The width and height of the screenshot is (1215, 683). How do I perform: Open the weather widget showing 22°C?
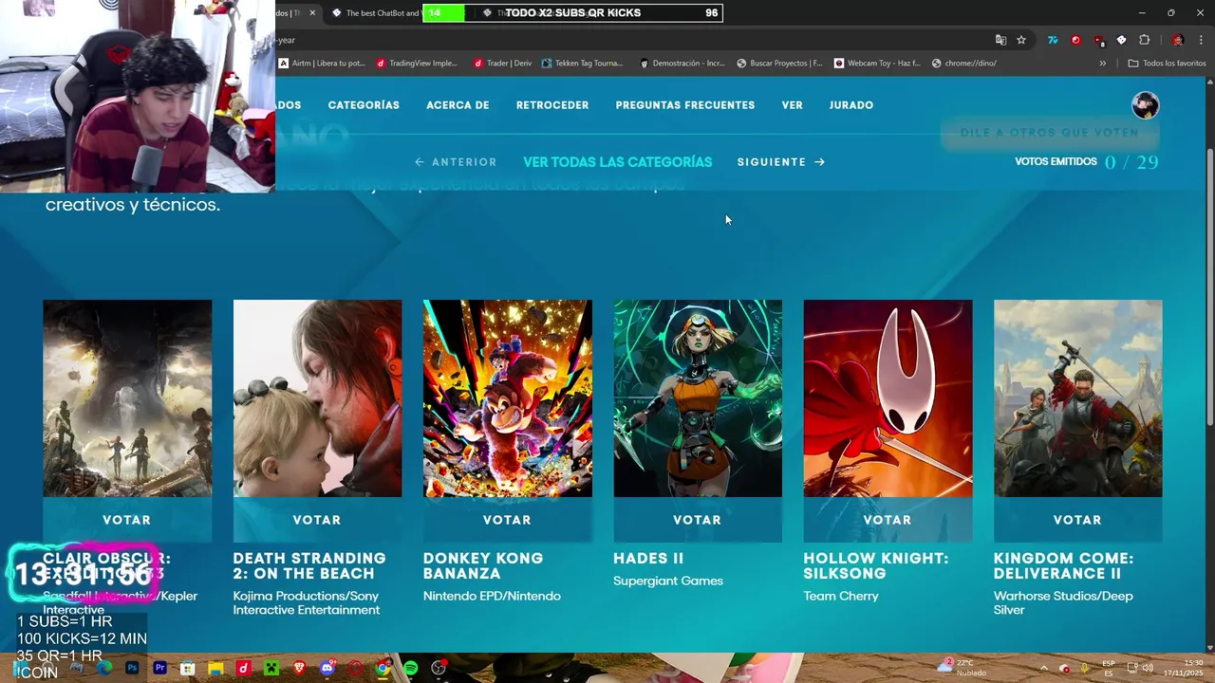pos(963,668)
